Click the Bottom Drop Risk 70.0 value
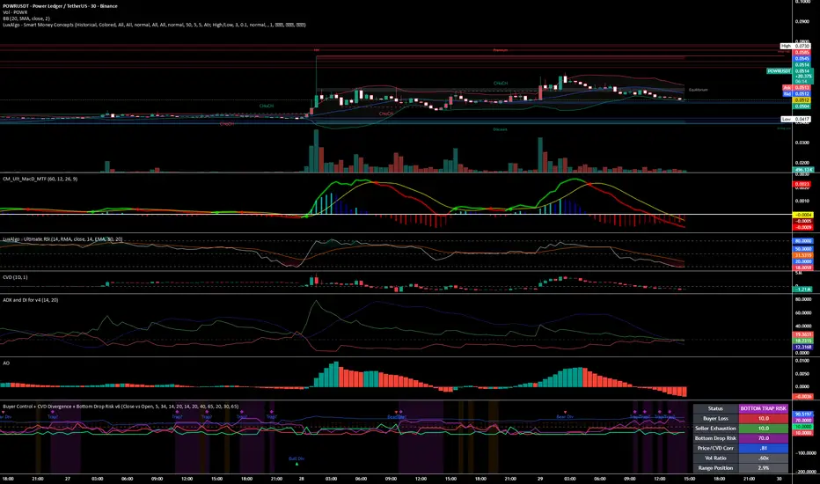 pos(763,438)
